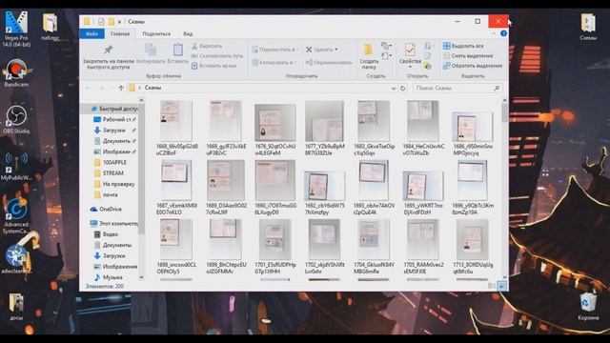Open address bar history dropdown arrow
Image resolution: width=610 pixels, height=343 pixels.
pyautogui.click(x=394, y=89)
